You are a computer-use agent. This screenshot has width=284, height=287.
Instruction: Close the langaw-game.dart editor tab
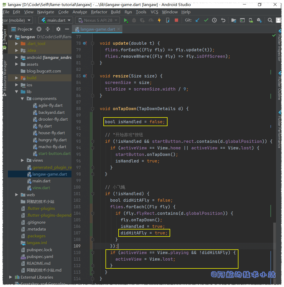tap(119, 29)
